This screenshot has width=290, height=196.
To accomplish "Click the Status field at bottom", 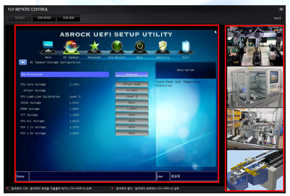I will tap(93, 176).
